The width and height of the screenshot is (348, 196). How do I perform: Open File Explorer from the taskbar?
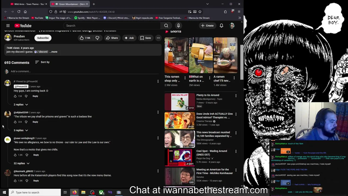(83, 192)
